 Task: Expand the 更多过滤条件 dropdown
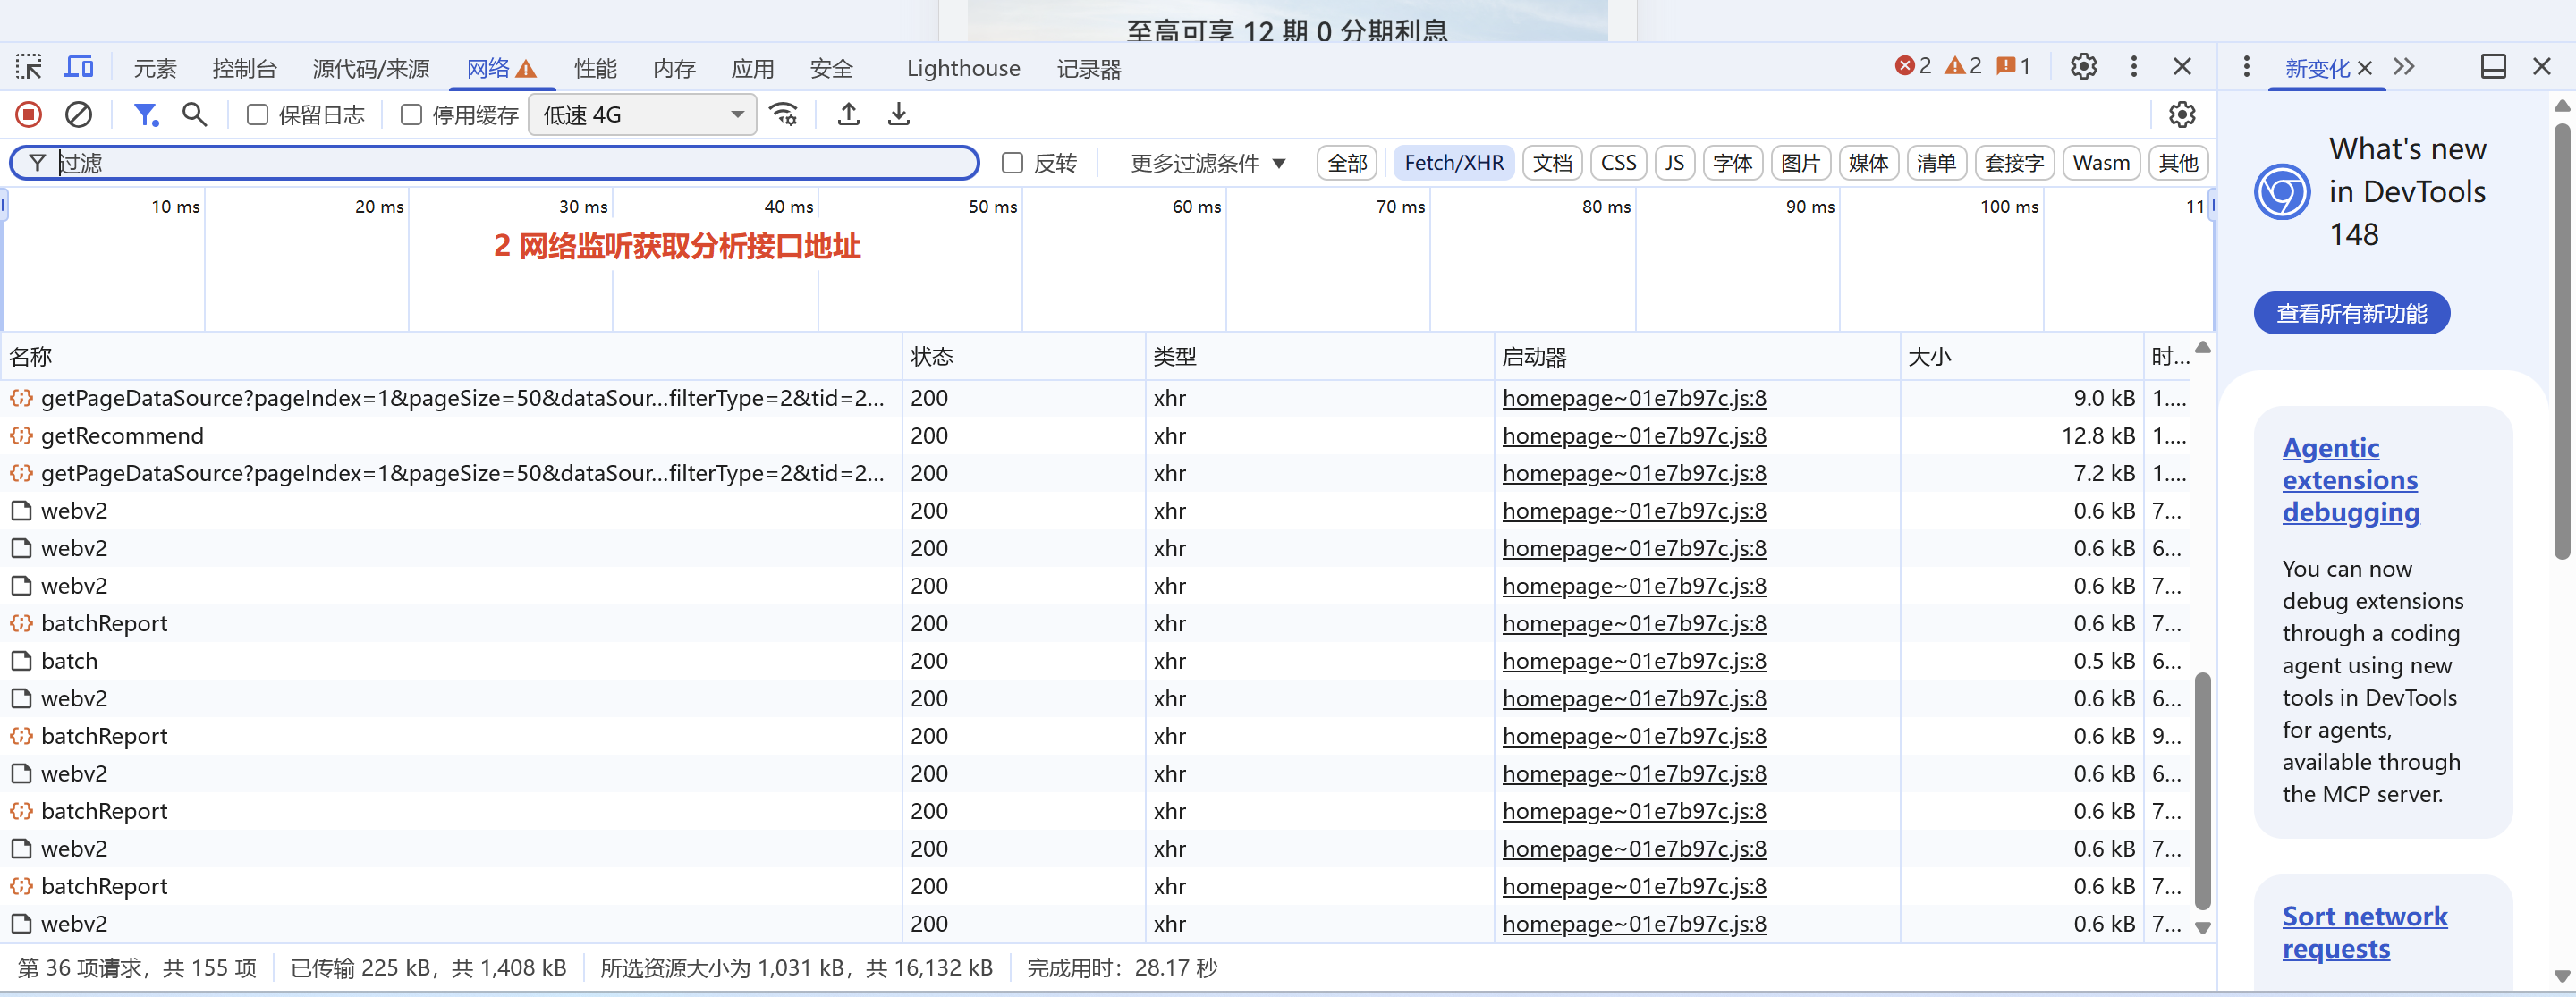pos(1208,163)
